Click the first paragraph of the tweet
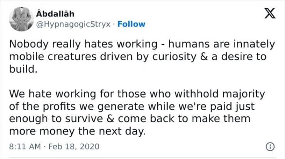 click(x=139, y=57)
